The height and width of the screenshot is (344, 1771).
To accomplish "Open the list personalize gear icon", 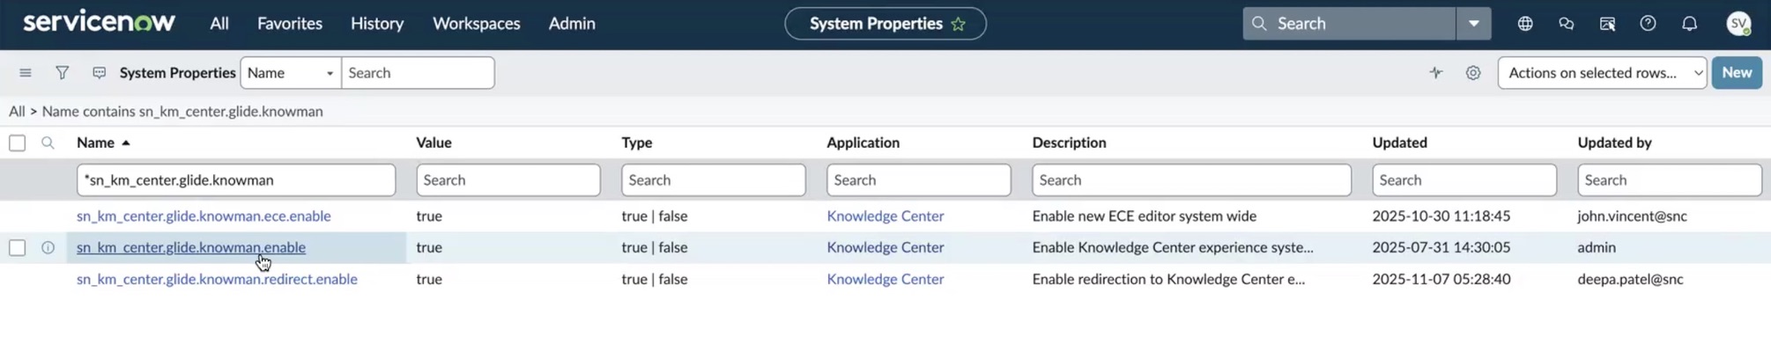I will point(1473,73).
